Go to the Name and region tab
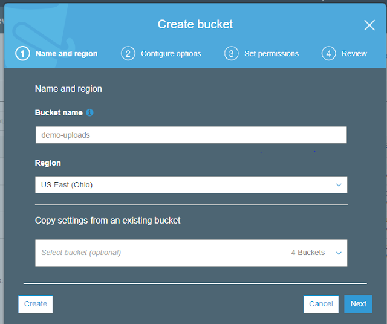This screenshot has width=387, height=324. click(x=67, y=53)
